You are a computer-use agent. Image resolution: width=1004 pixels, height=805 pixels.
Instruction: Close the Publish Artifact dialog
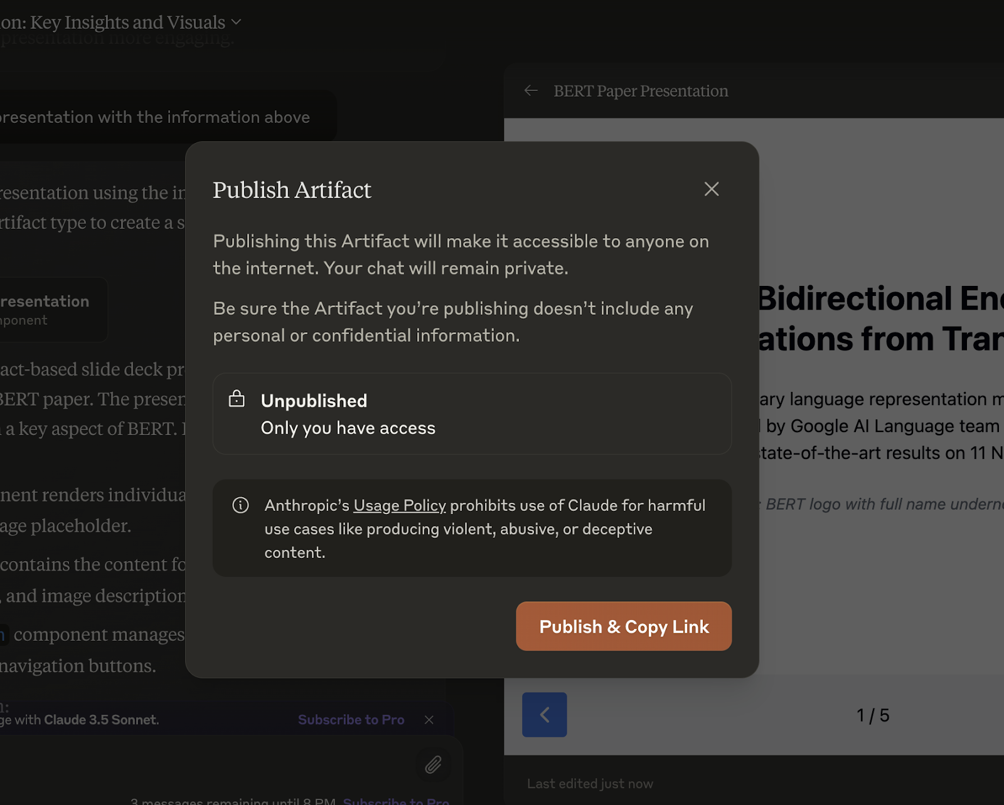(x=711, y=189)
